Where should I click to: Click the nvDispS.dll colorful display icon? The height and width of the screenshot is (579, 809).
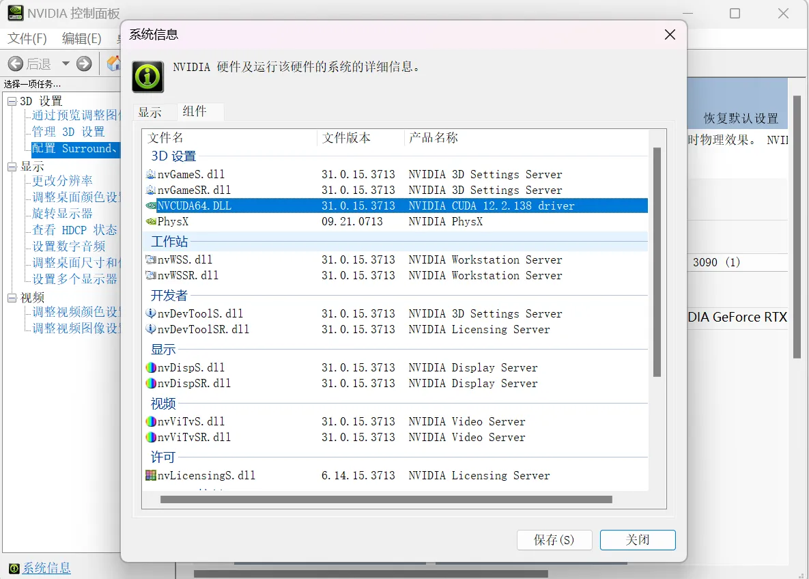[x=151, y=368]
